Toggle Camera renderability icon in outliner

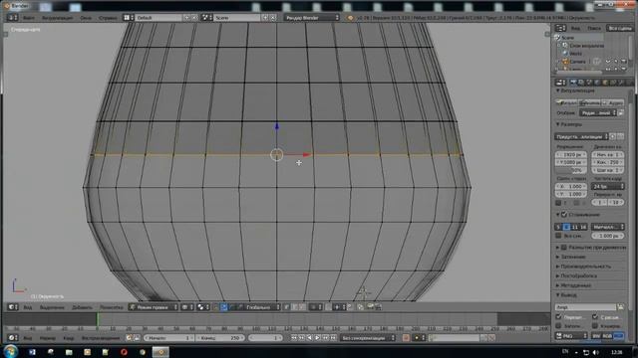click(x=624, y=62)
